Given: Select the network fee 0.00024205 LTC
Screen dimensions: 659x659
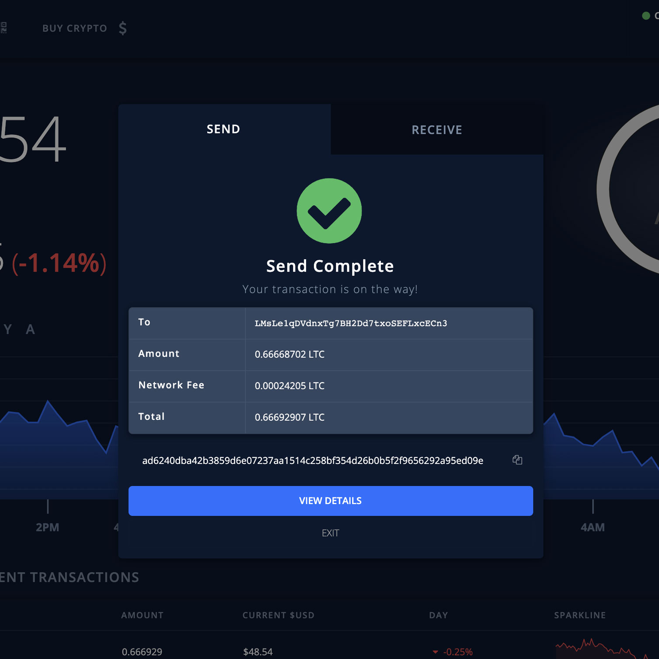Looking at the screenshot, I should pos(289,386).
